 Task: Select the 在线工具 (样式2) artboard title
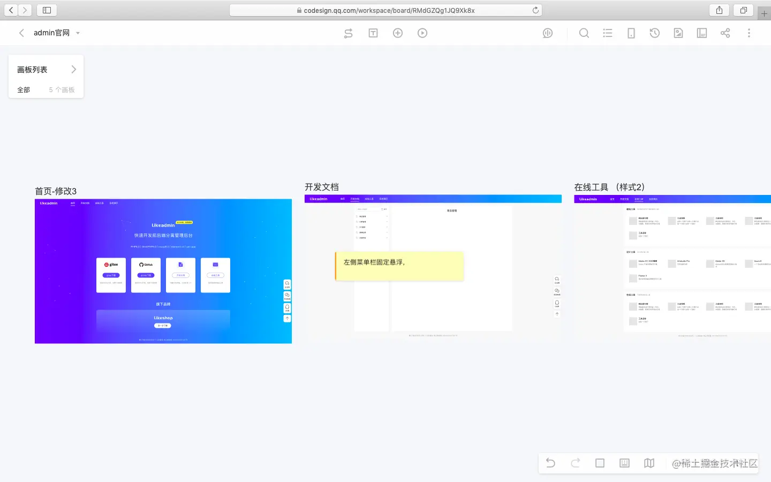(609, 187)
